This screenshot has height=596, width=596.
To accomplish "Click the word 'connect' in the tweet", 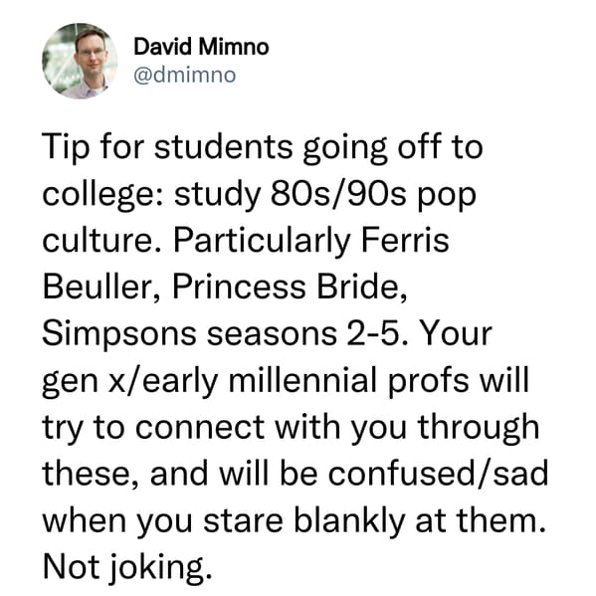I will click(200, 428).
